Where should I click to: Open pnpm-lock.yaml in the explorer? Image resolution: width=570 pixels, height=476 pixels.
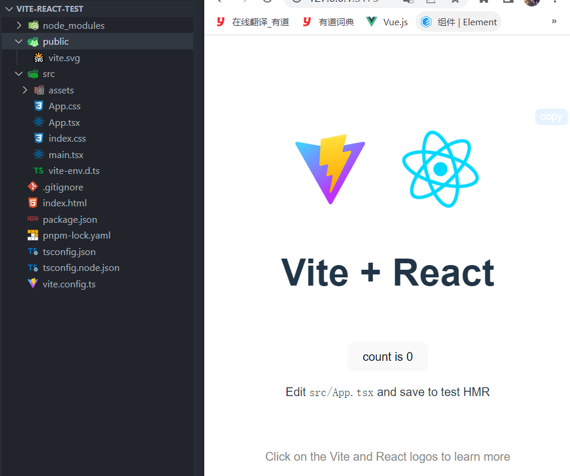[x=77, y=236]
